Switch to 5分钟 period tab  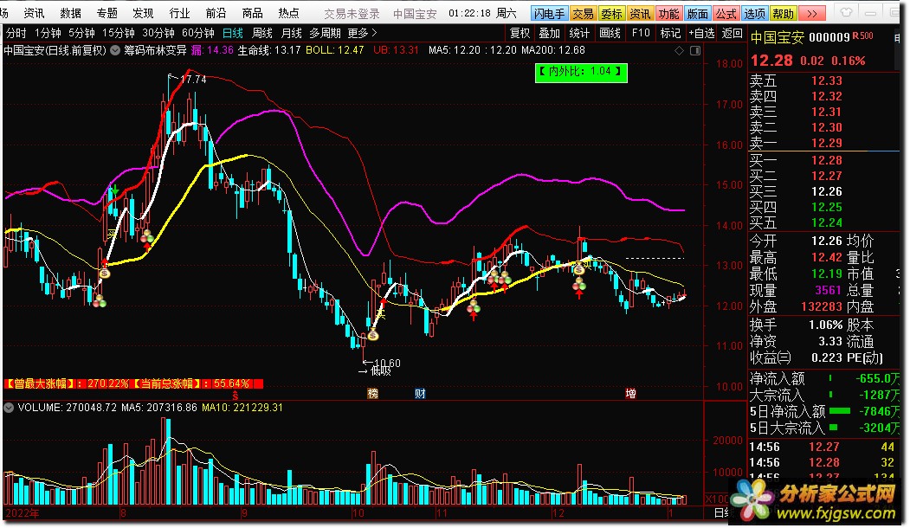pyautogui.click(x=82, y=33)
